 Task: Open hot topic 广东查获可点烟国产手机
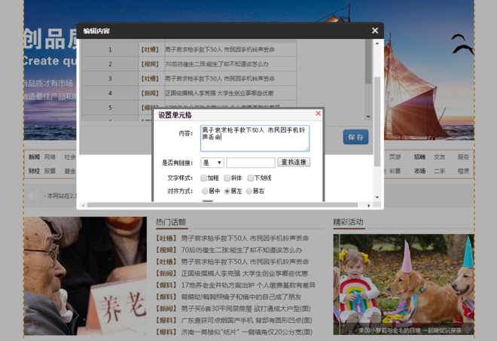(246, 321)
